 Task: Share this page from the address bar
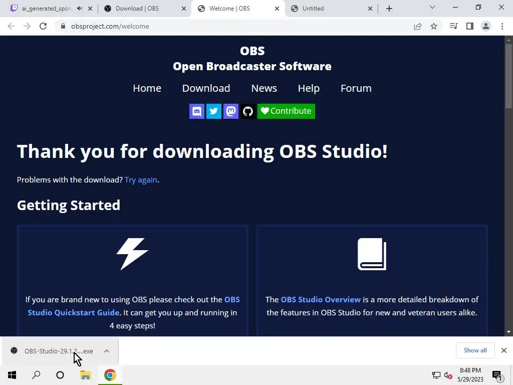pos(418,26)
